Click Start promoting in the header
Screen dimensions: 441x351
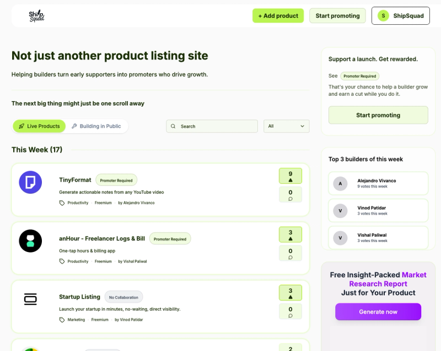pyautogui.click(x=337, y=16)
